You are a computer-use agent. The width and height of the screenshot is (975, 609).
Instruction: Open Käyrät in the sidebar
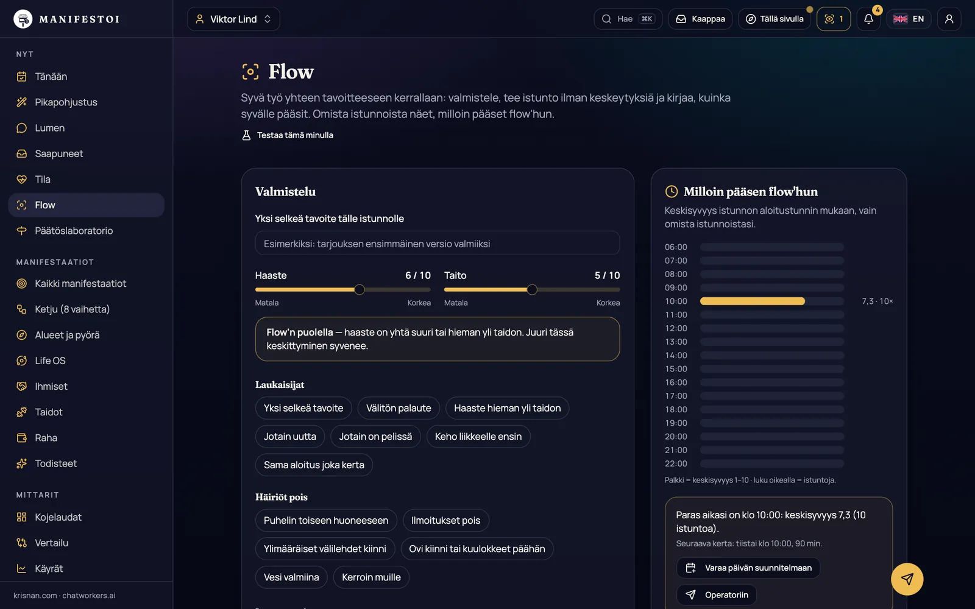click(86, 569)
